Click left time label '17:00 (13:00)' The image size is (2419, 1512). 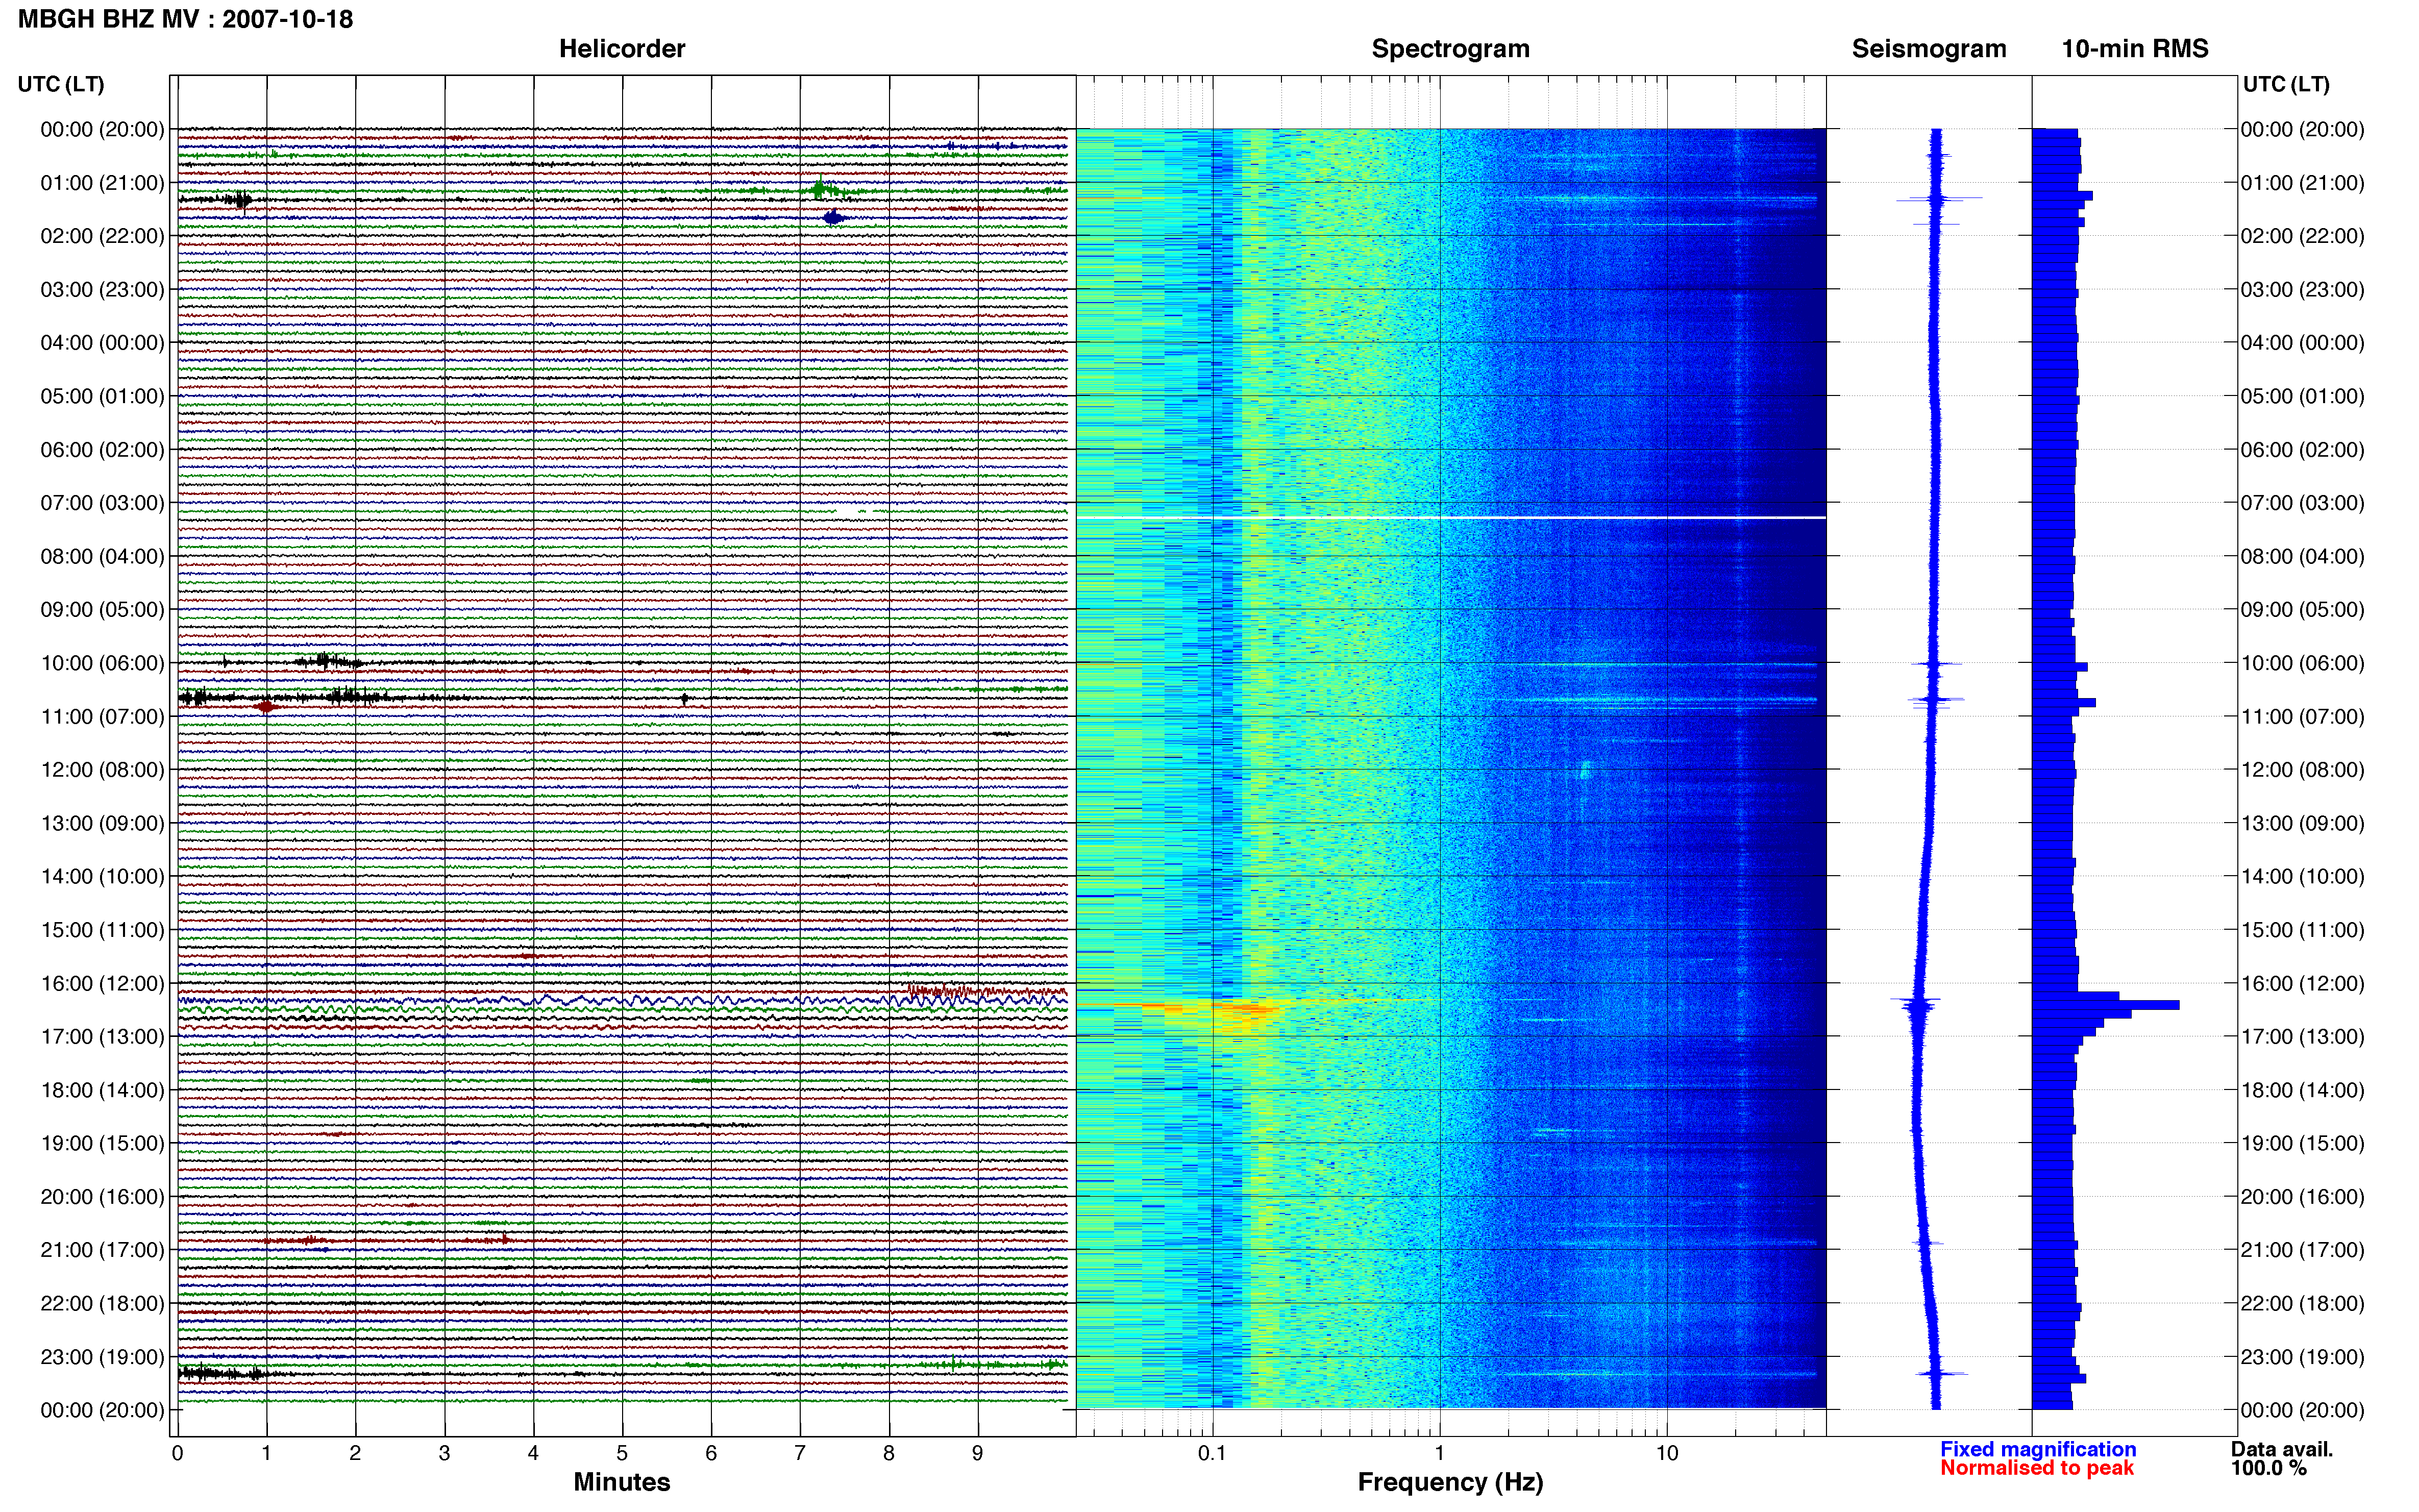[x=102, y=1037]
